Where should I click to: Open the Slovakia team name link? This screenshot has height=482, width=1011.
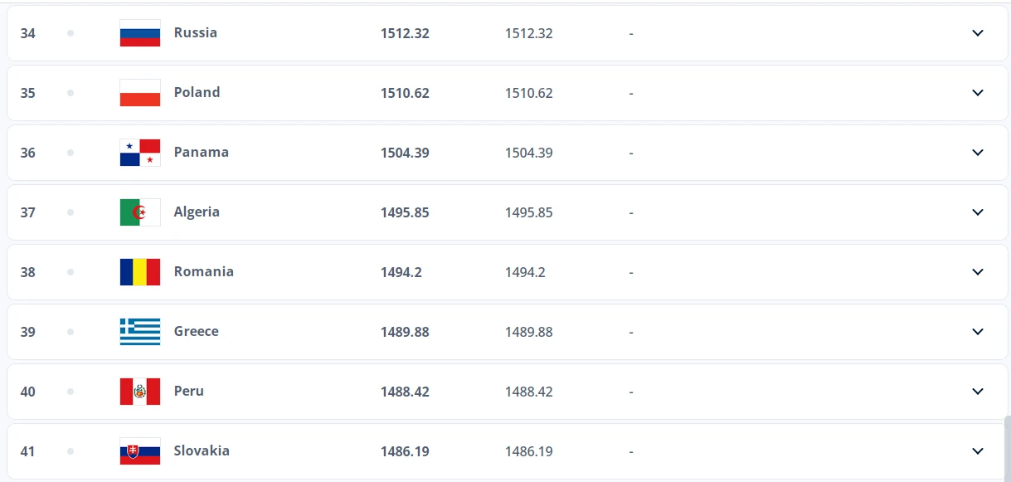tap(202, 450)
